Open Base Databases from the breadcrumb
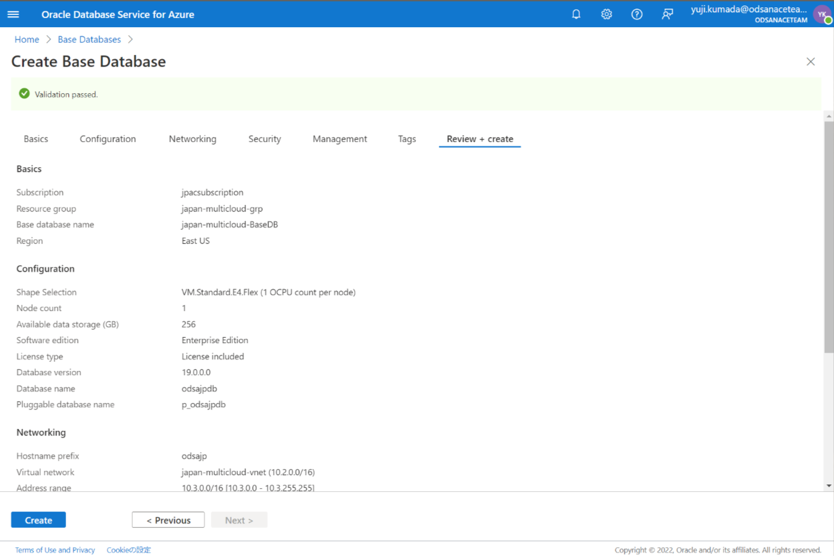The height and width of the screenshot is (556, 834). click(89, 39)
